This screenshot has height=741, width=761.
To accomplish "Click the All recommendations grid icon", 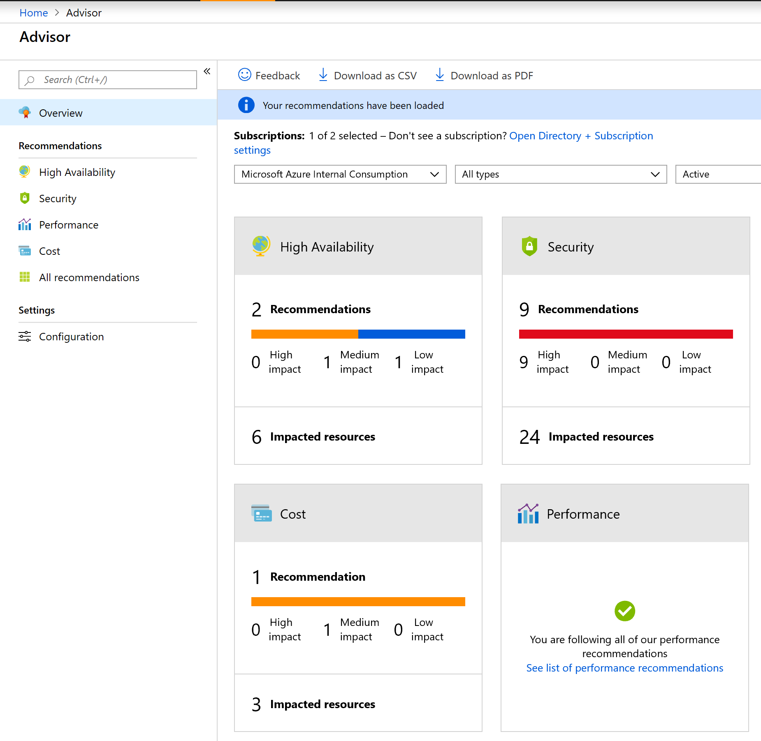I will pos(25,277).
